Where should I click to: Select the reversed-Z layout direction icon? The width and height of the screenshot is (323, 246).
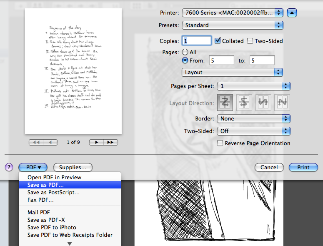(x=244, y=102)
